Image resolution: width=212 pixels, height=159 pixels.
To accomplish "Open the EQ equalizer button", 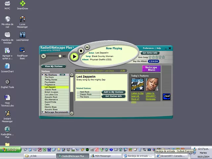I will tap(87, 47).
